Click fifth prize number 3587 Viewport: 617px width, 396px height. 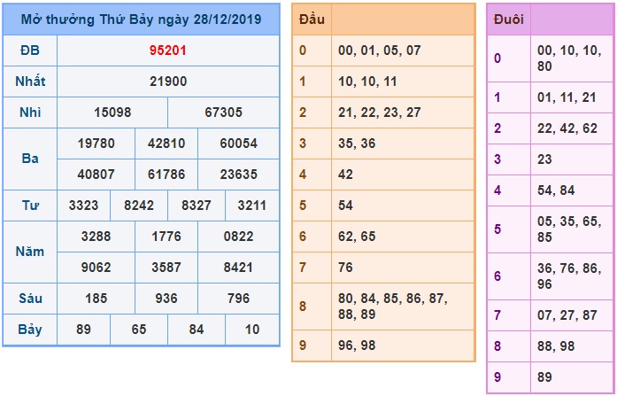pyautogui.click(x=166, y=268)
